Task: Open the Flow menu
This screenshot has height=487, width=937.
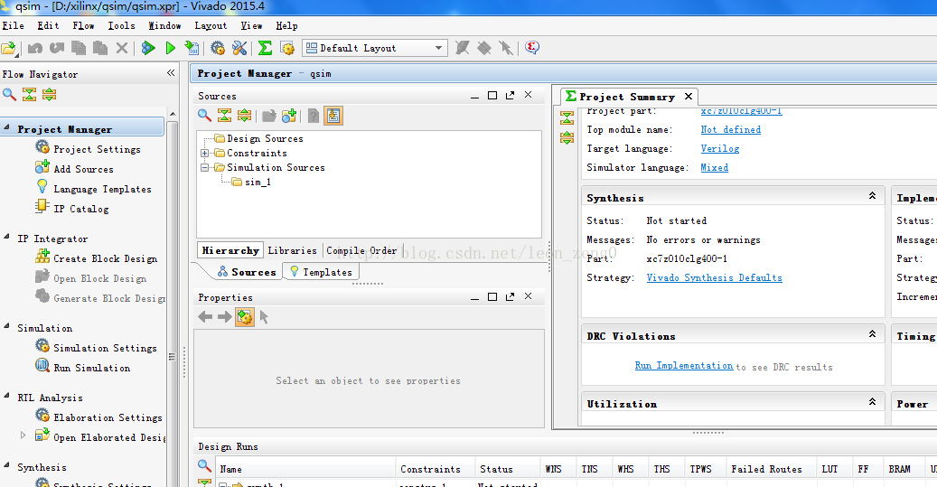Action: (84, 25)
